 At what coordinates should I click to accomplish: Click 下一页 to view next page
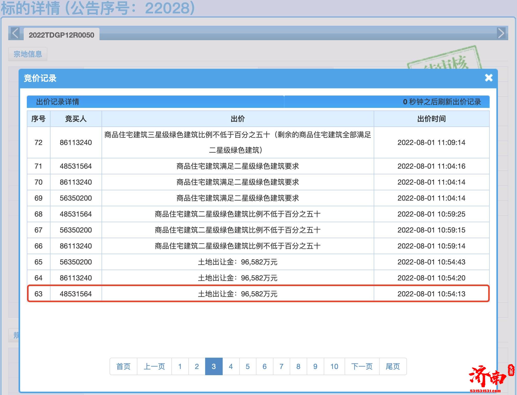[x=362, y=366]
